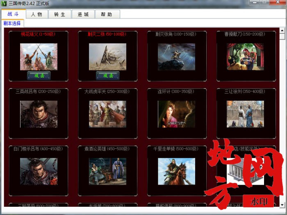Click 攻击 button under 剿灭二张
This screenshot has width=287, height=215.
point(107,75)
